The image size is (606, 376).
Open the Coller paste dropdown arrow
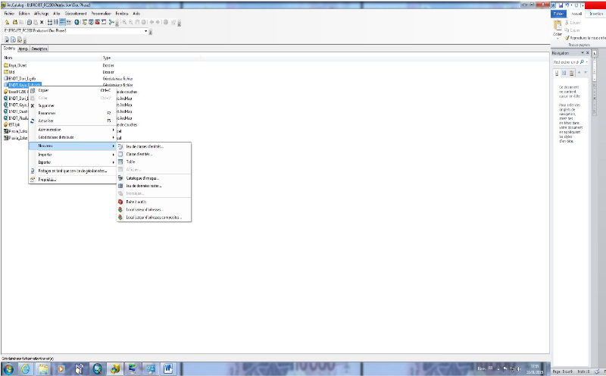tap(558, 39)
